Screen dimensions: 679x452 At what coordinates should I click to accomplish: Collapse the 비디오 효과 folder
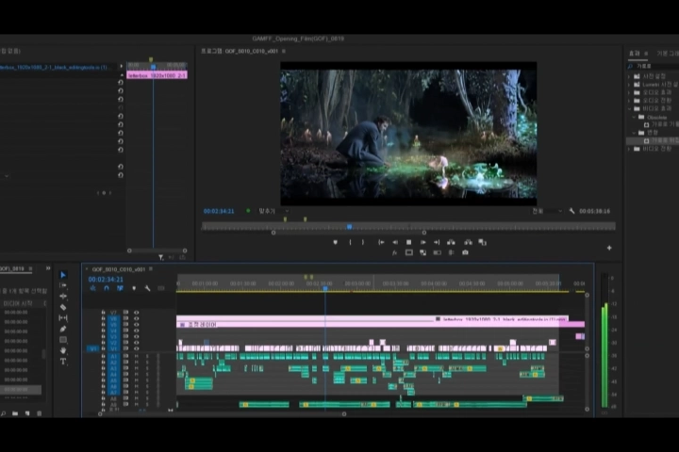pyautogui.click(x=629, y=108)
